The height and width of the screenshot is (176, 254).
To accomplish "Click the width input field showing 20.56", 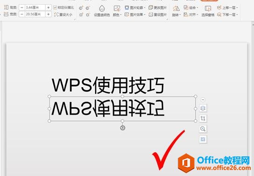I will click(x=35, y=14).
